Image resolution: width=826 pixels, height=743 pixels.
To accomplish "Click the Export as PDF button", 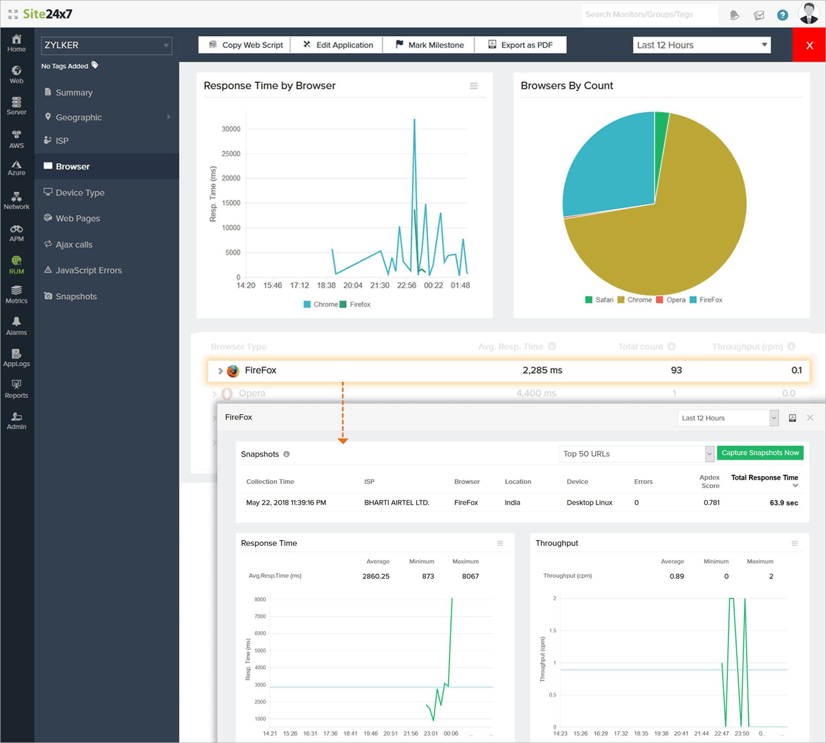I will [x=520, y=45].
